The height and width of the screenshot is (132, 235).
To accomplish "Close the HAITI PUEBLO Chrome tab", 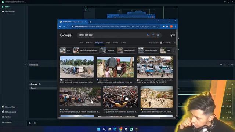I will 86,22.
